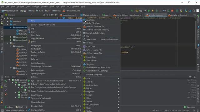Open the Run tool window button
The height and width of the screenshot is (112, 200).
click(x=9, y=107)
